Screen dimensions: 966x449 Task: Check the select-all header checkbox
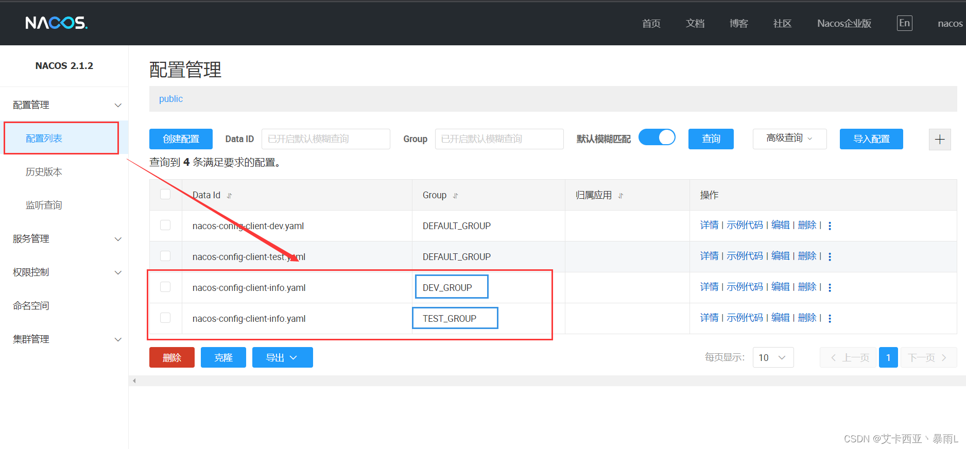tap(165, 194)
